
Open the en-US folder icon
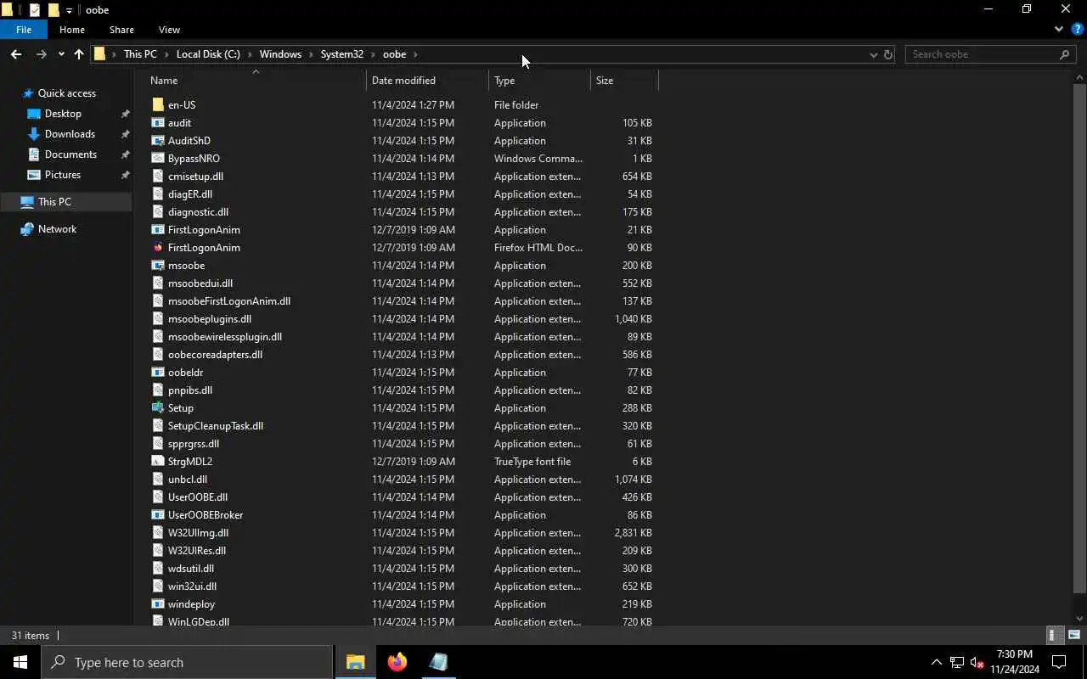[x=158, y=105]
